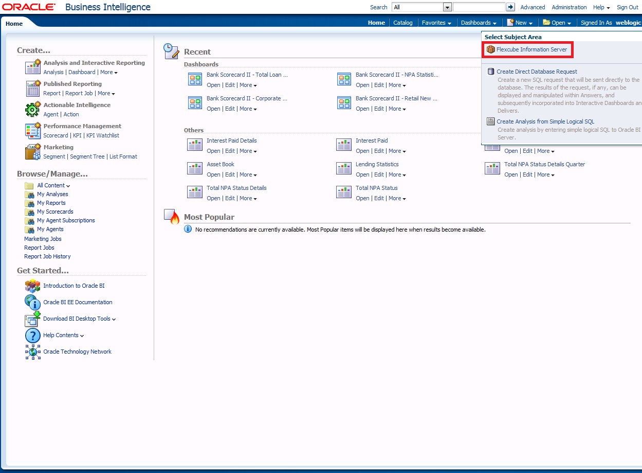Expand the Help menu in header
The height and width of the screenshot is (473, 642).
(601, 7)
